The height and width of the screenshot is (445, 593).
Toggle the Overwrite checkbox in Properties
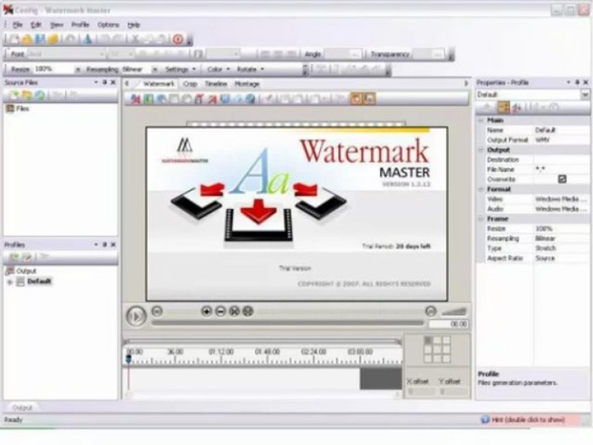pos(562,179)
